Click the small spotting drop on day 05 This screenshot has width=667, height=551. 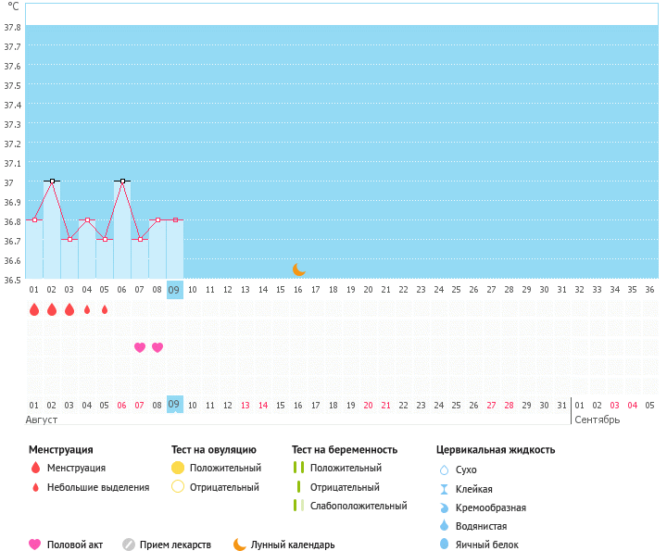[105, 310]
